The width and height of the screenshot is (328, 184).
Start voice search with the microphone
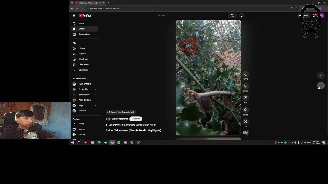[241, 15]
